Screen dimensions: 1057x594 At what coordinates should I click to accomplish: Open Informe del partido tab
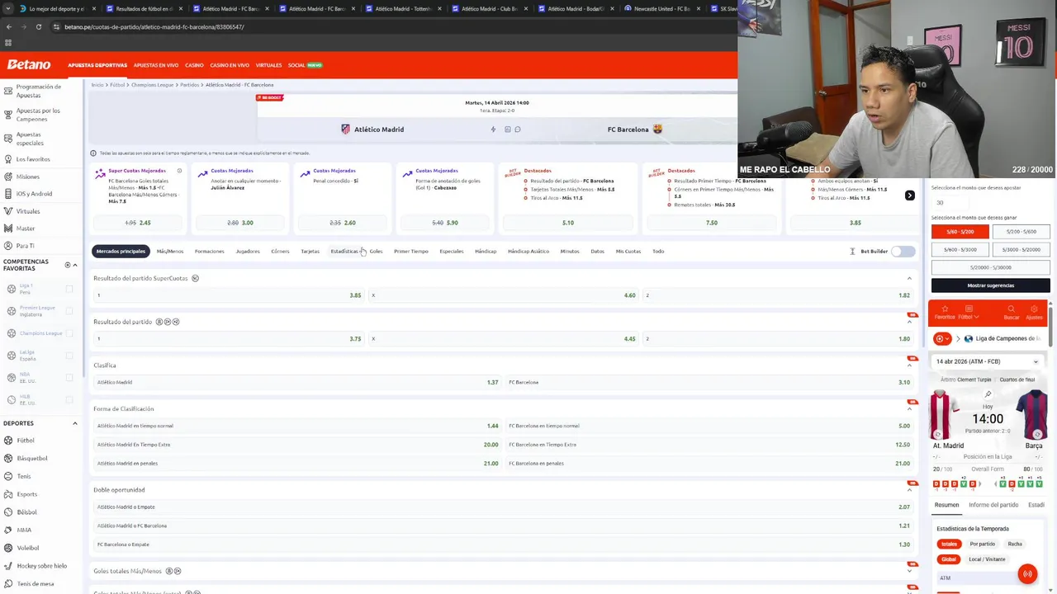point(993,505)
